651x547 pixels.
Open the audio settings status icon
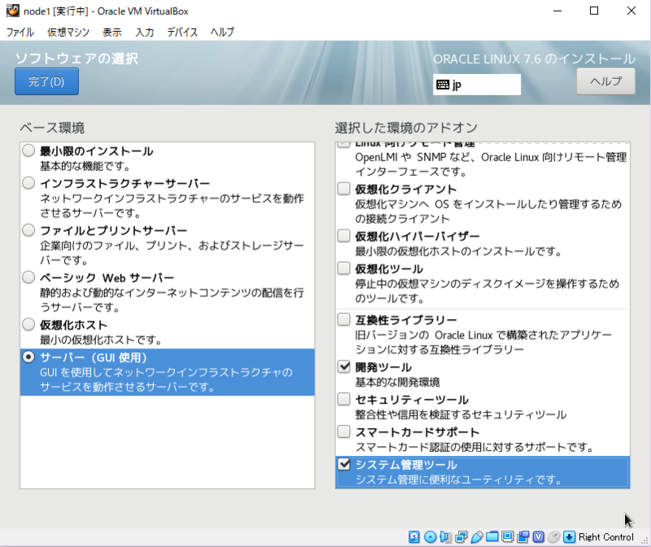tap(445, 537)
